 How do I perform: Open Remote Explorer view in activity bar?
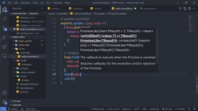4,56
